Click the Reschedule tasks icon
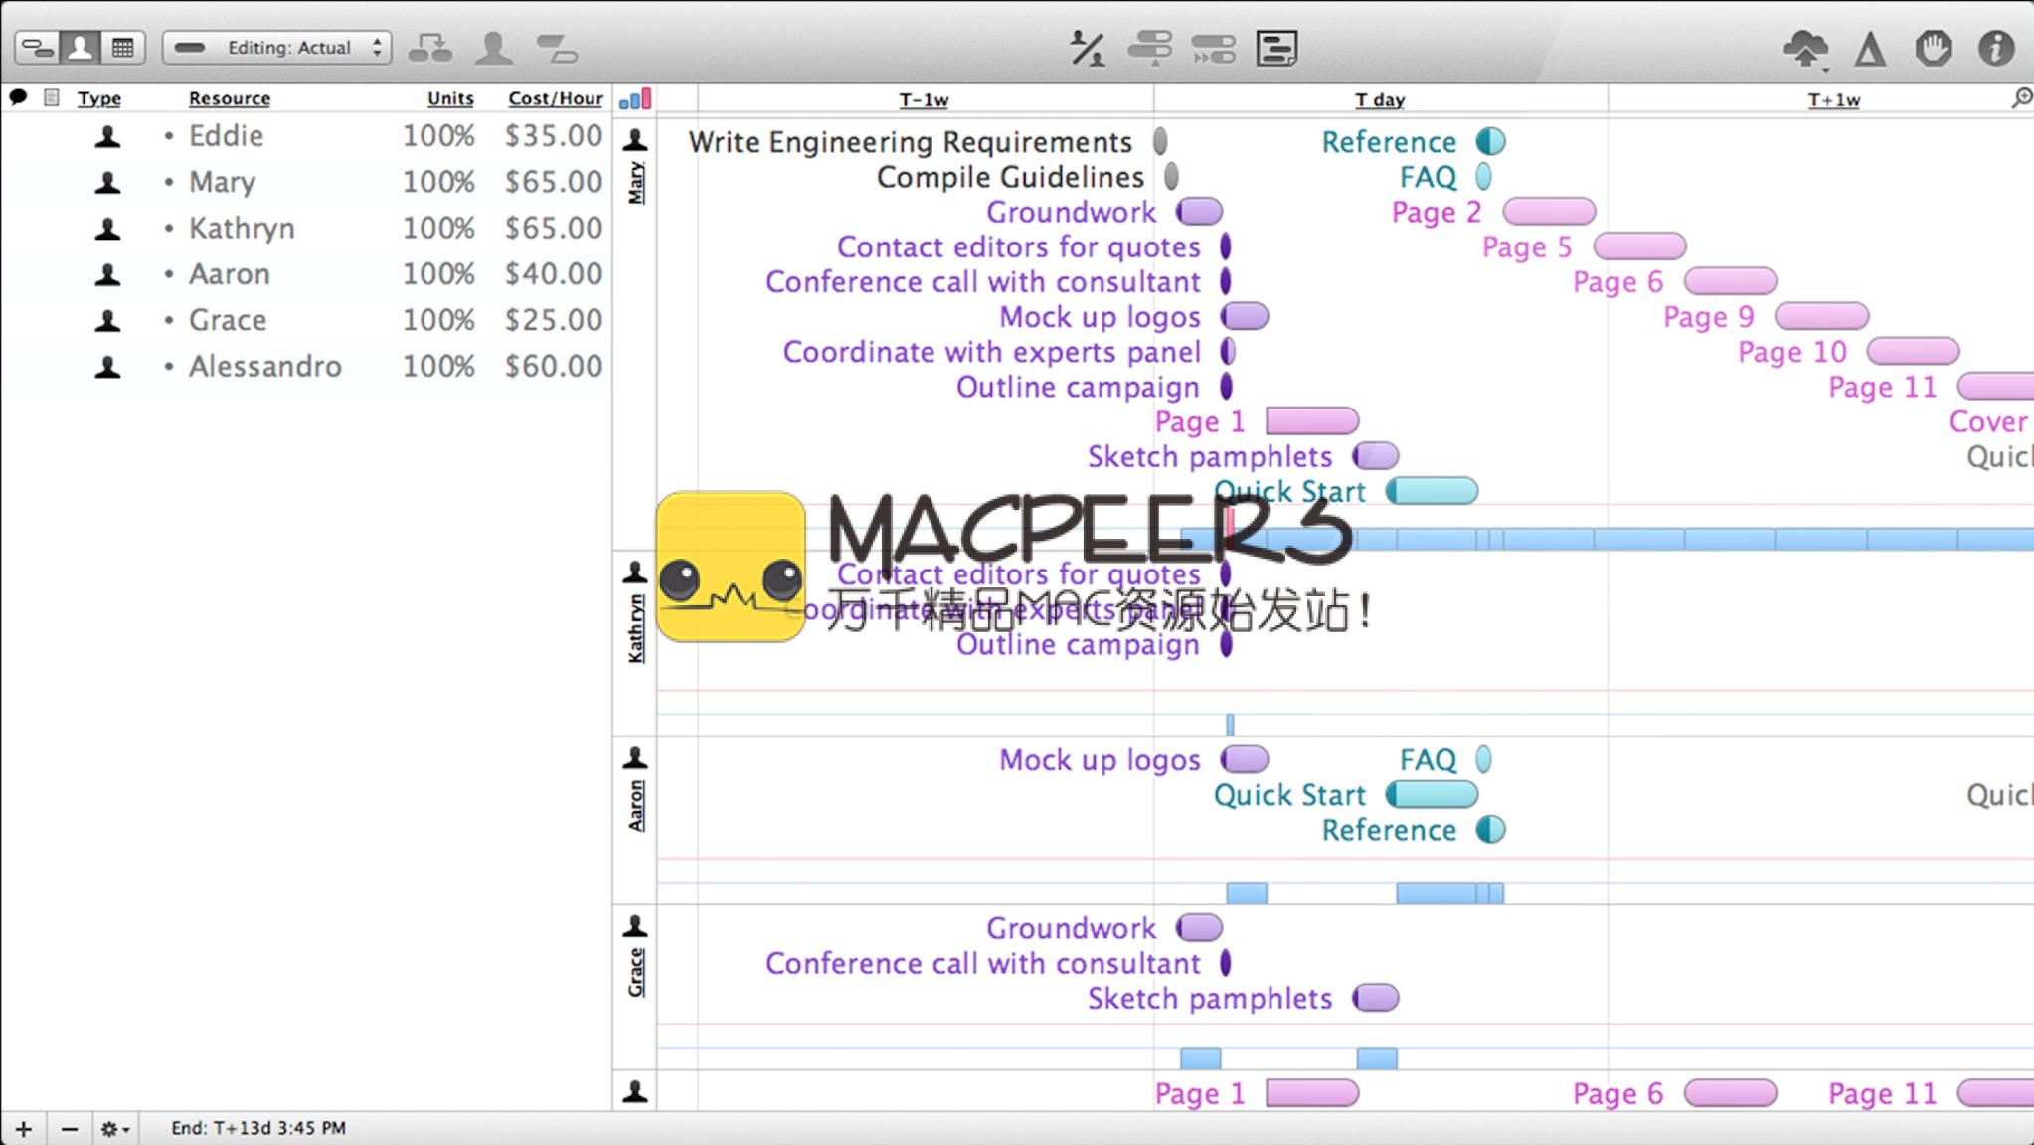Image resolution: width=2034 pixels, height=1145 pixels. 1213,48
